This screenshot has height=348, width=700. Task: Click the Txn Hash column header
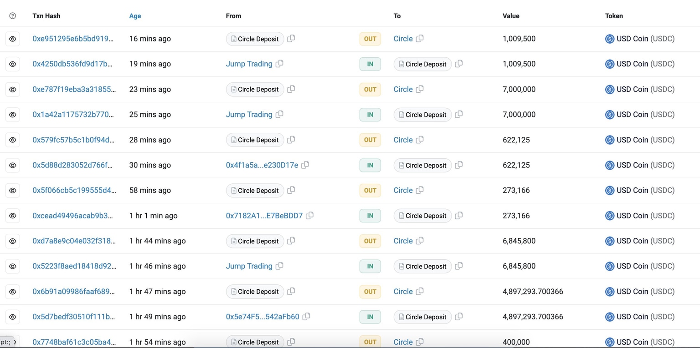[x=46, y=16]
